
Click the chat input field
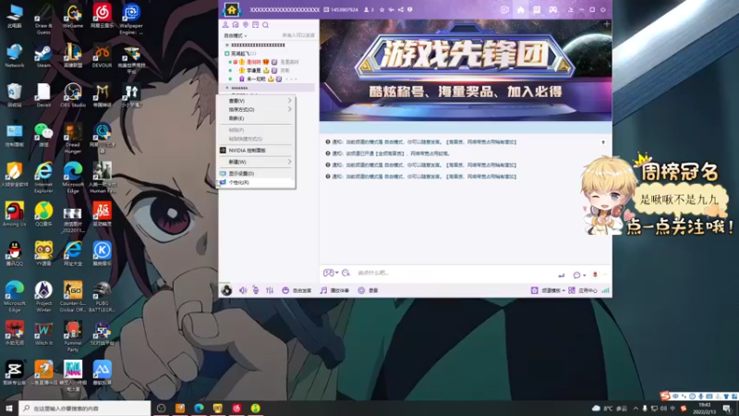(453, 273)
